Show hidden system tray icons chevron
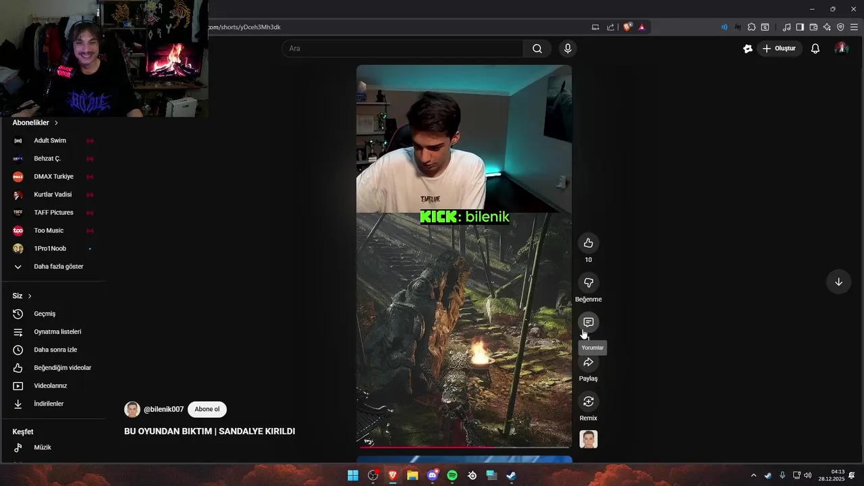This screenshot has width=864, height=486. (753, 475)
